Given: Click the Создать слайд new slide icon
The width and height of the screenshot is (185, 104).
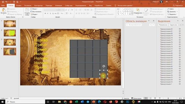Looking at the screenshot, I should (x=27, y=10).
